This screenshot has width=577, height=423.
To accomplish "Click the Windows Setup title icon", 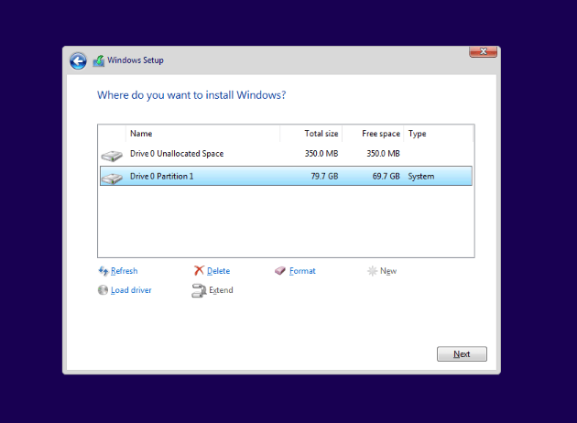I will [x=98, y=61].
